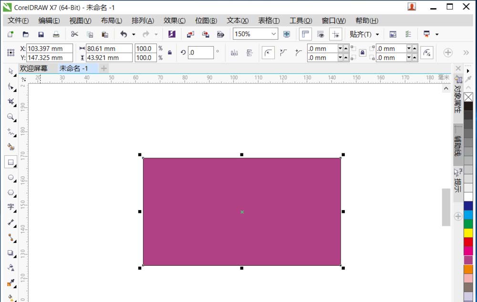Open the 排列 menu

pos(143,20)
